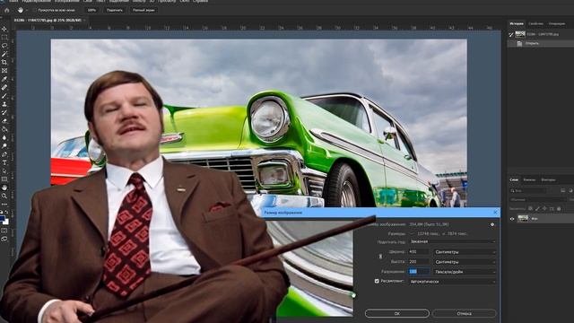Open layer filter type dropdown
Image resolution: width=574 pixels, height=323 pixels.
point(528,190)
